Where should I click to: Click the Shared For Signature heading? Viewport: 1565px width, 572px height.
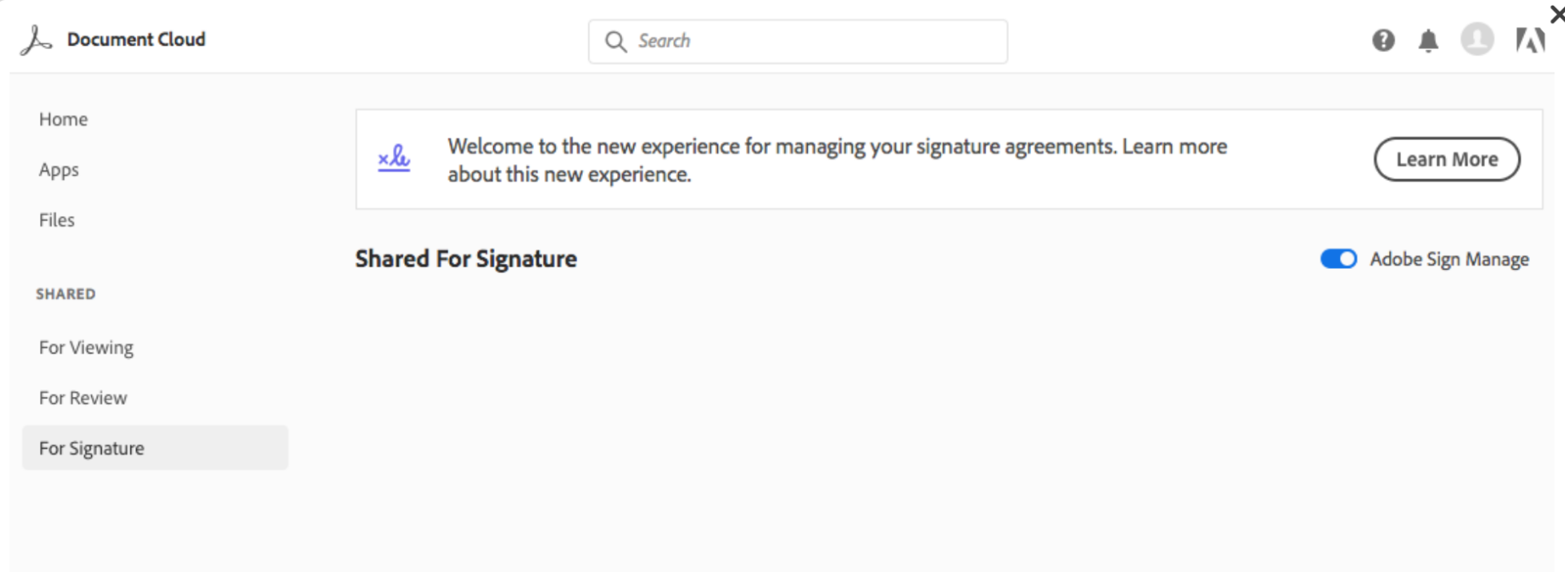coord(465,258)
